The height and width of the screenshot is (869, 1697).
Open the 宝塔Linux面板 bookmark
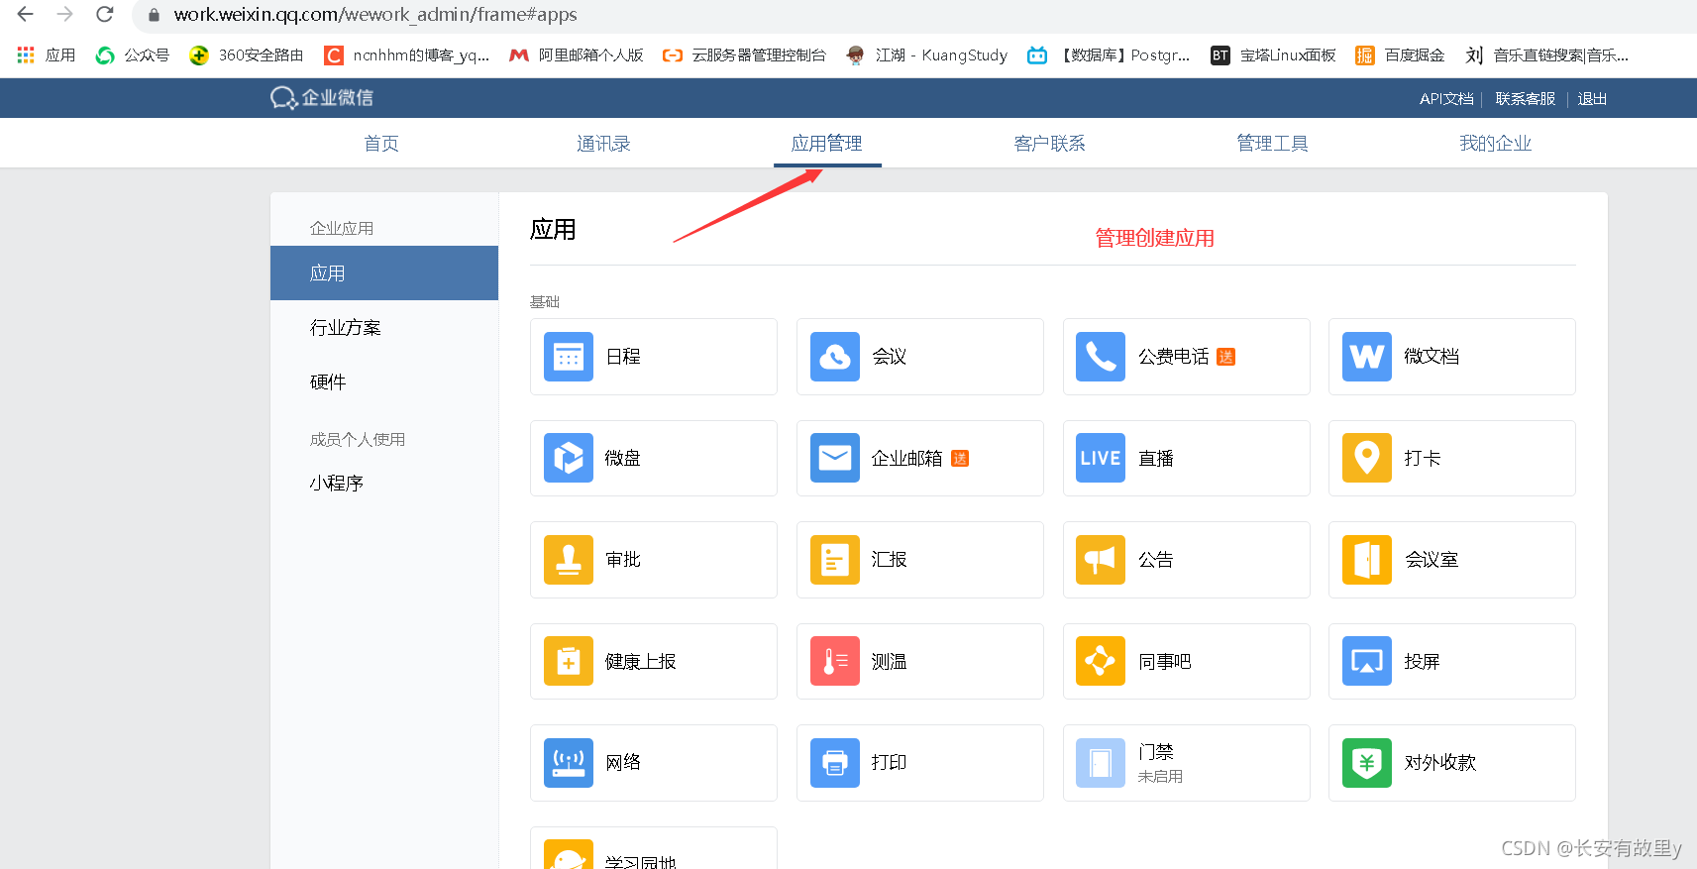(1274, 54)
